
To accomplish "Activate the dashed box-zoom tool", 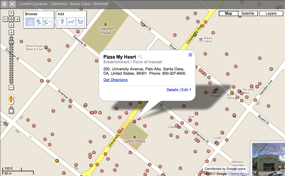I will point(11,111).
